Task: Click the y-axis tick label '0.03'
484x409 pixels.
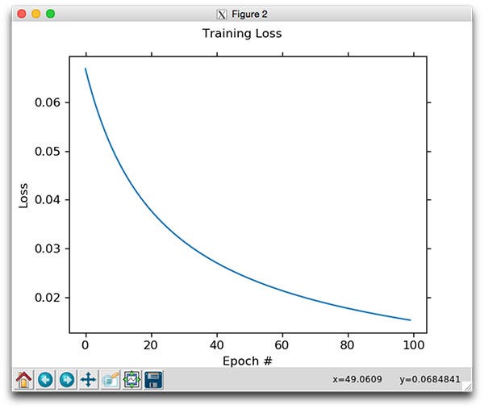Action: coord(48,248)
